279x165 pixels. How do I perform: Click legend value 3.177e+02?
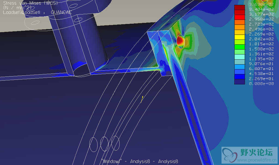pyautogui.click(x=261, y=14)
